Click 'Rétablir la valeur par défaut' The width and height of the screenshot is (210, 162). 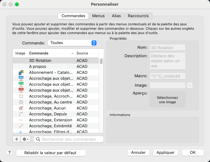pyautogui.click(x=51, y=153)
